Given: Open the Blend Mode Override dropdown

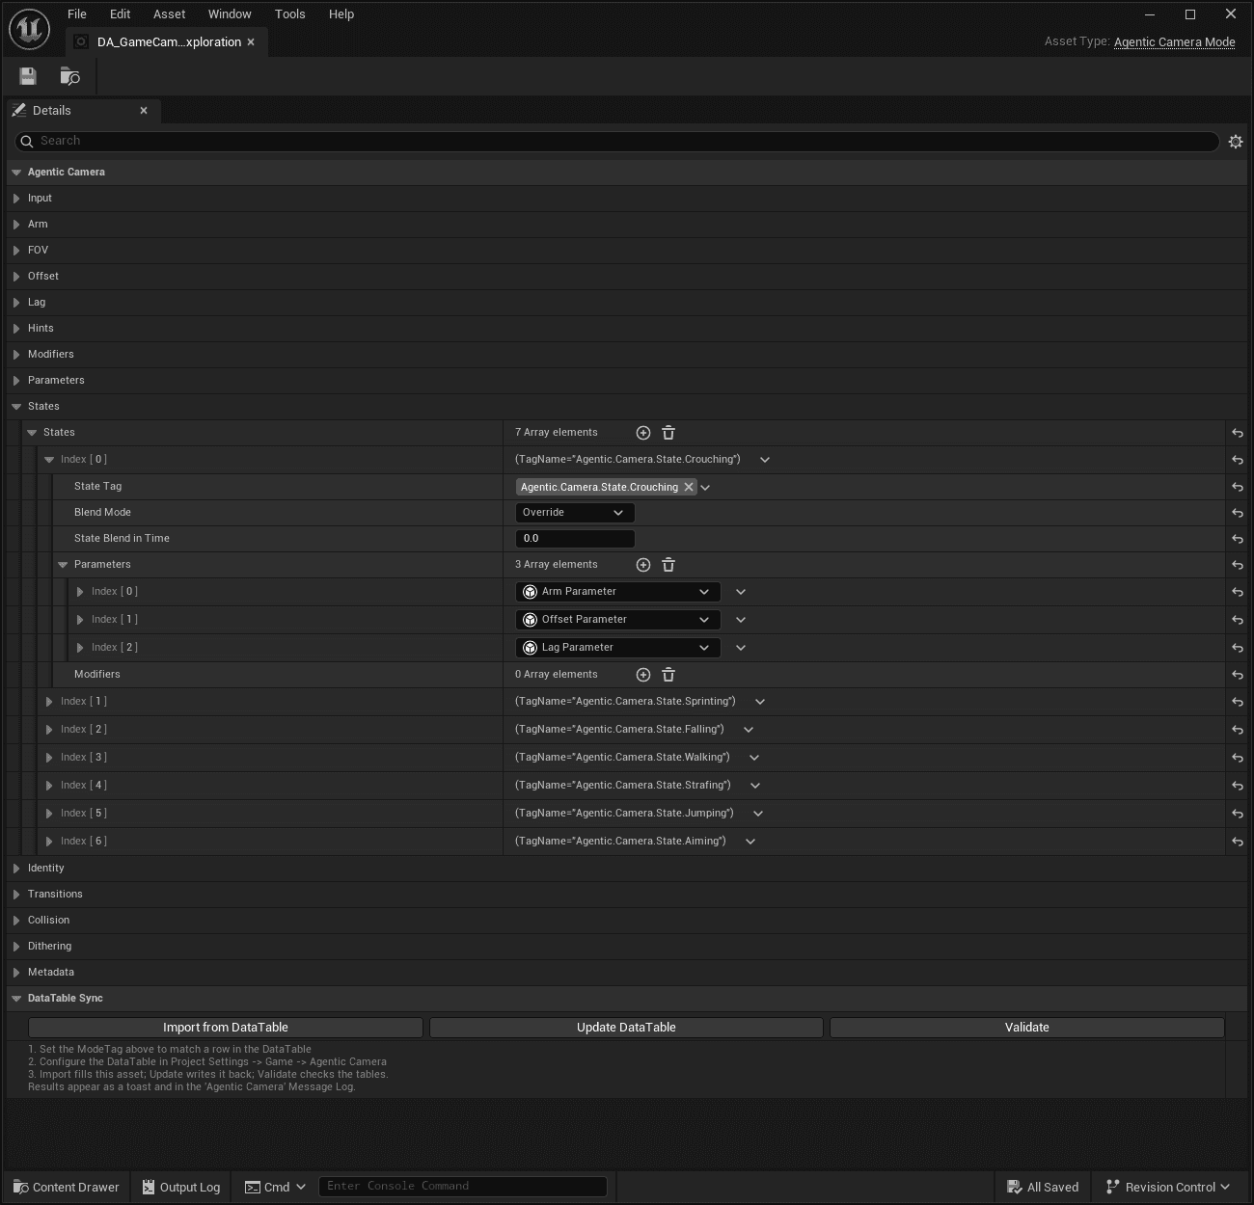Looking at the screenshot, I should coord(575,513).
